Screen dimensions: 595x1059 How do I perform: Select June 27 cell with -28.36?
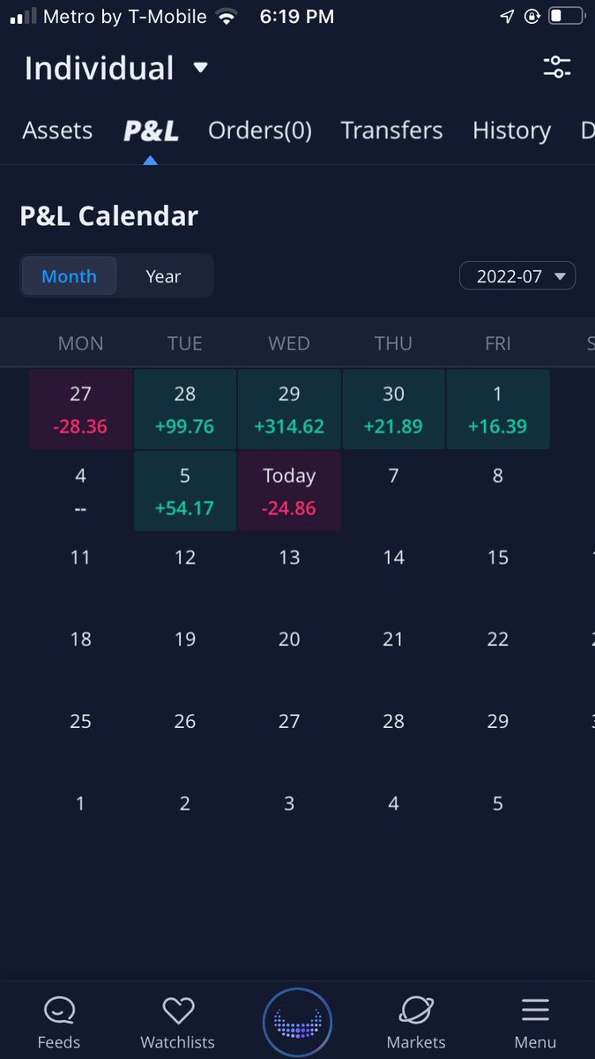click(x=80, y=409)
